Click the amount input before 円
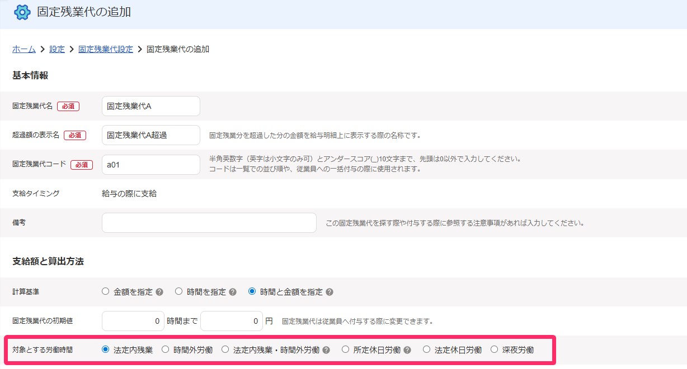The image size is (687, 369). pyautogui.click(x=232, y=321)
